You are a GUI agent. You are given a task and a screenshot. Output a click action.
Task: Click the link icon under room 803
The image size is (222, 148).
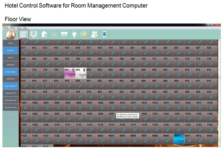tap(91, 75)
